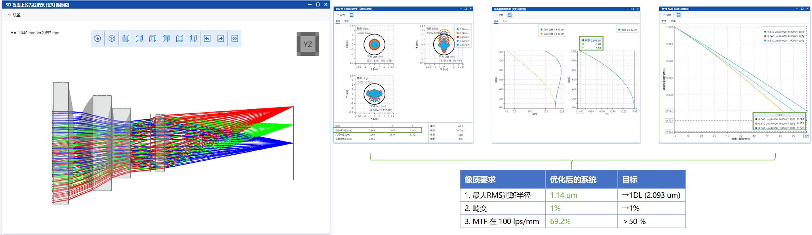Click the legend icon in field curvature window
This screenshot has height=235, width=812.
510,15
